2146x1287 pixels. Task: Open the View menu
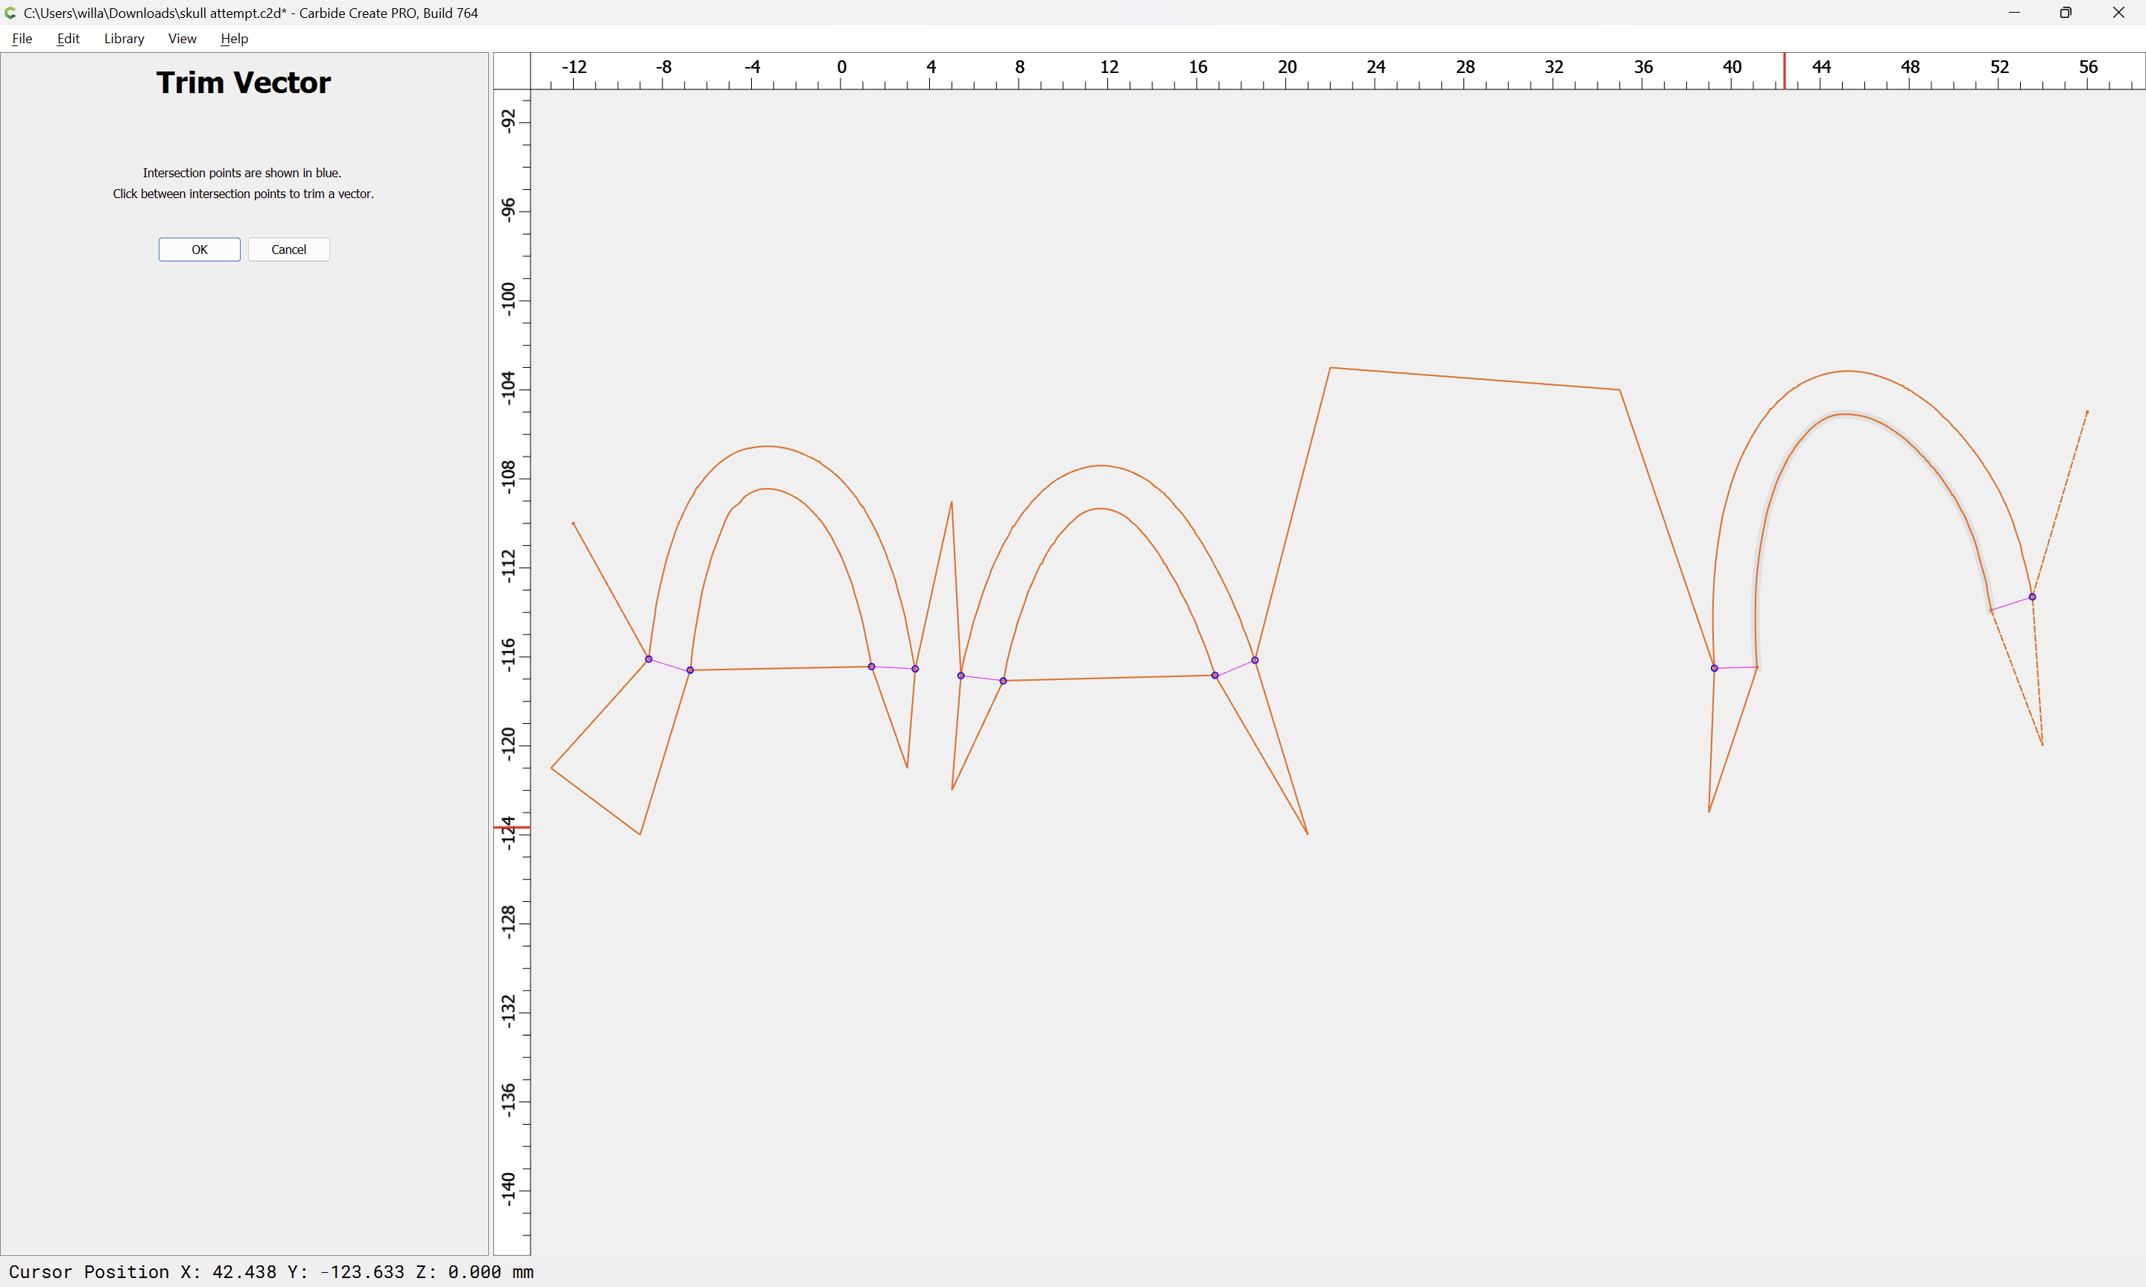click(x=182, y=38)
